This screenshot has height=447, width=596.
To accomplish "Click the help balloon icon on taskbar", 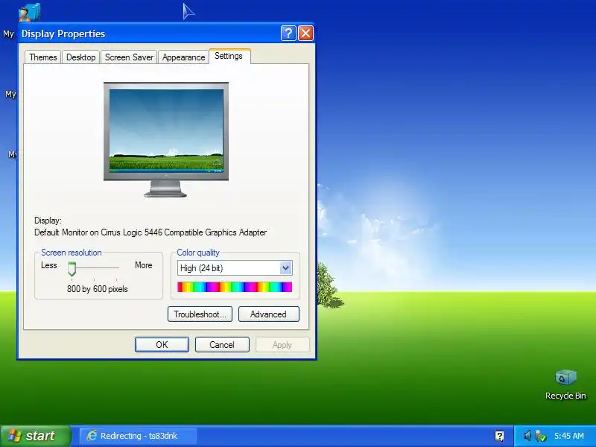I will [499, 436].
